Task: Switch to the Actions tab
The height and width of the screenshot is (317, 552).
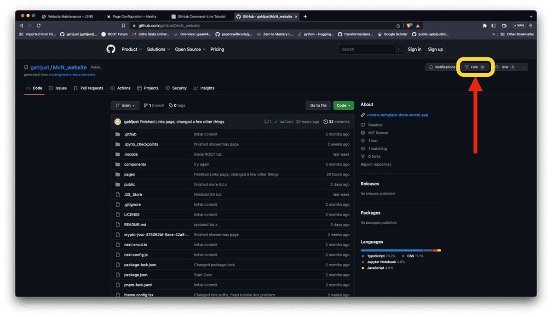Action: click(x=120, y=88)
